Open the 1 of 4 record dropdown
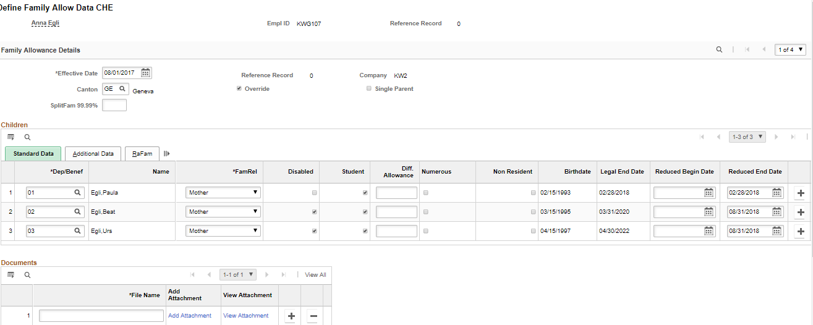 790,49
